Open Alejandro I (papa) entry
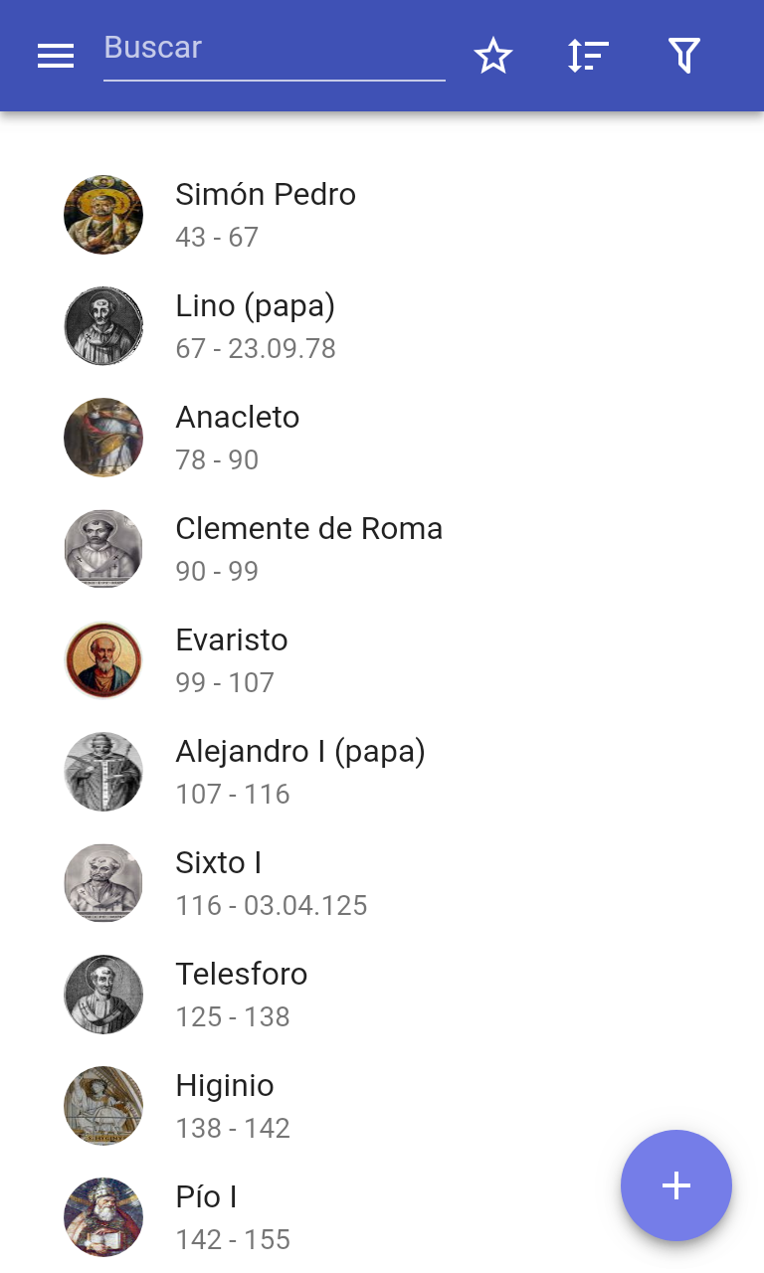This screenshot has width=764, height=1273. [382, 772]
